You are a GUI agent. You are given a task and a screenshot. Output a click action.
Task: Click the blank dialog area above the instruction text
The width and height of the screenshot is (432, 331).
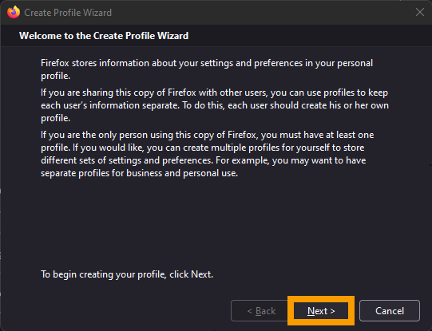coord(215,223)
